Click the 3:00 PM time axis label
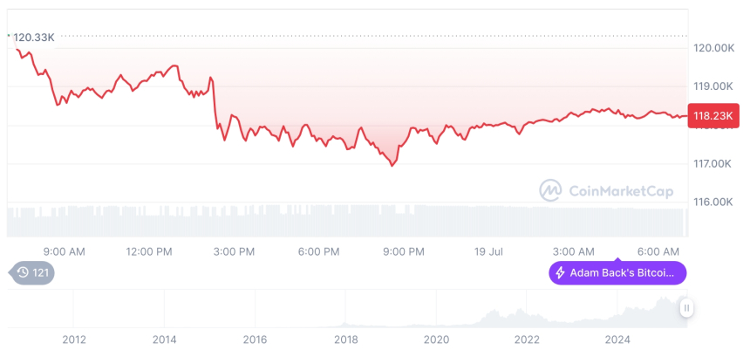This screenshot has width=750, height=350. (x=234, y=251)
